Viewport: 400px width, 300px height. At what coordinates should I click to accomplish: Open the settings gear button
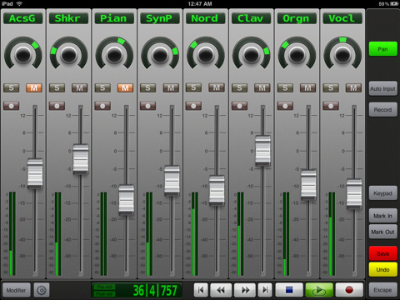(x=42, y=290)
